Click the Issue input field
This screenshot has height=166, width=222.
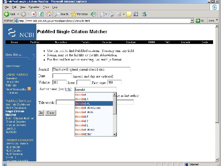pyautogui.click(x=84, y=82)
